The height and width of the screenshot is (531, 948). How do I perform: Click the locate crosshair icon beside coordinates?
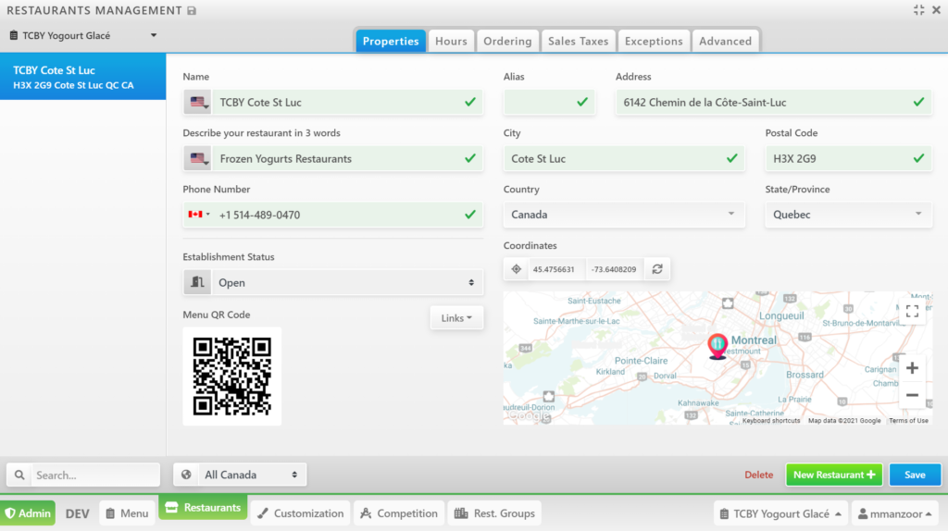pyautogui.click(x=517, y=269)
